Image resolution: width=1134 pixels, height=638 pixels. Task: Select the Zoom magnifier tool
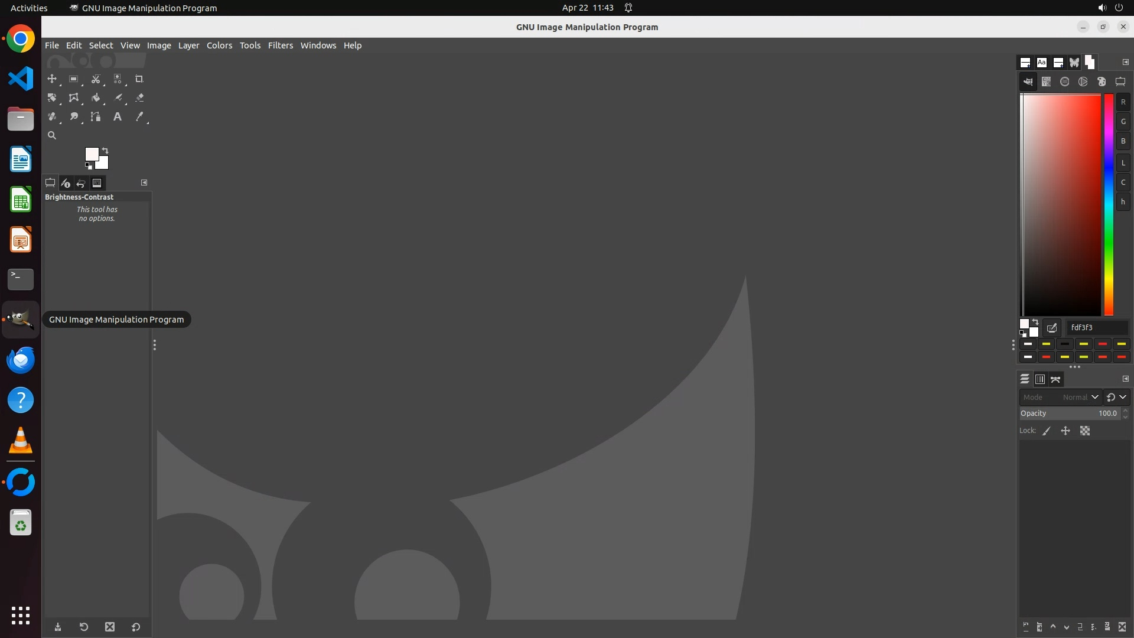tap(52, 136)
